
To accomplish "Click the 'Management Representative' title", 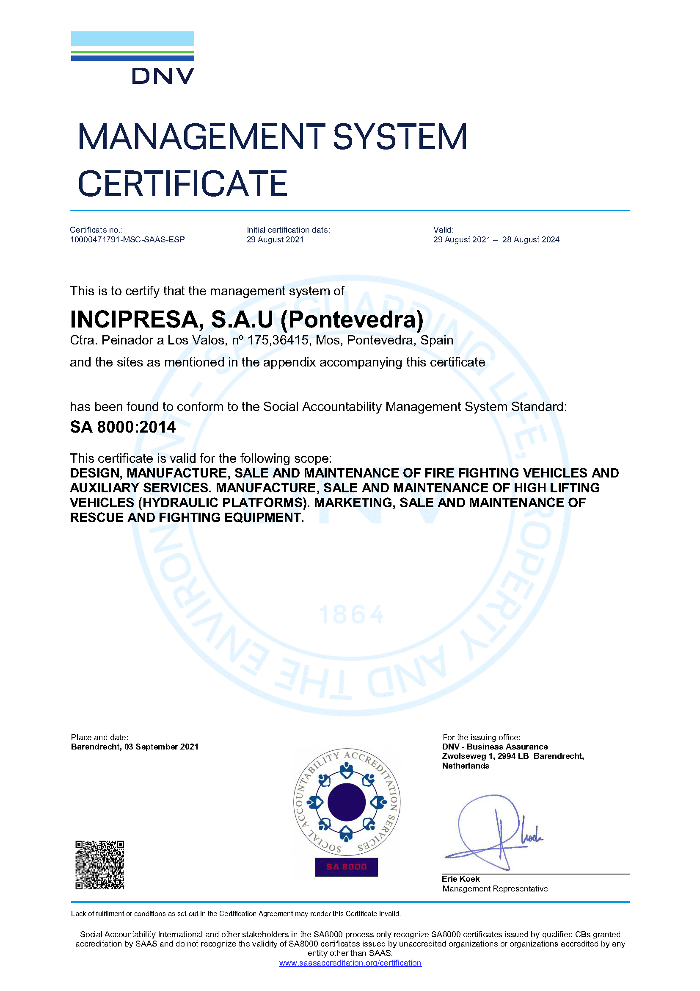I will click(495, 889).
